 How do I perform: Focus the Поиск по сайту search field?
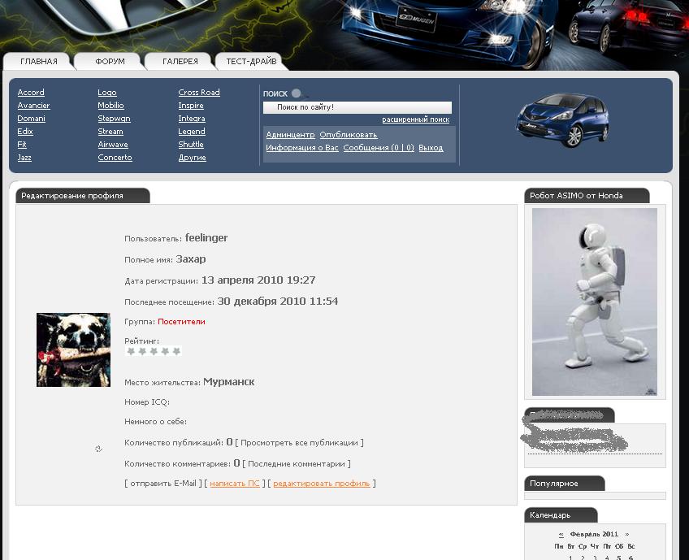click(357, 107)
